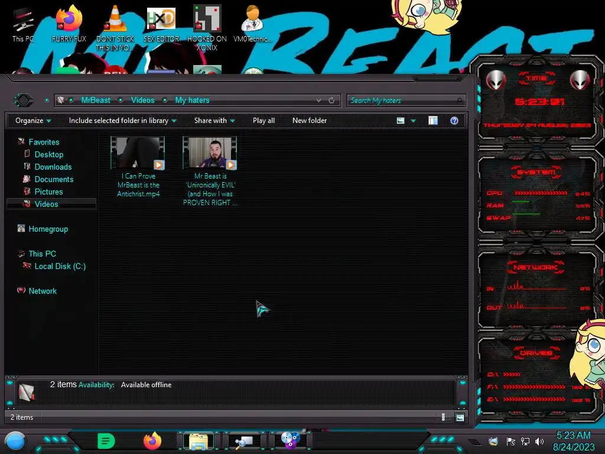Click the volume speaker tray icon
605x454 pixels.
pyautogui.click(x=539, y=441)
